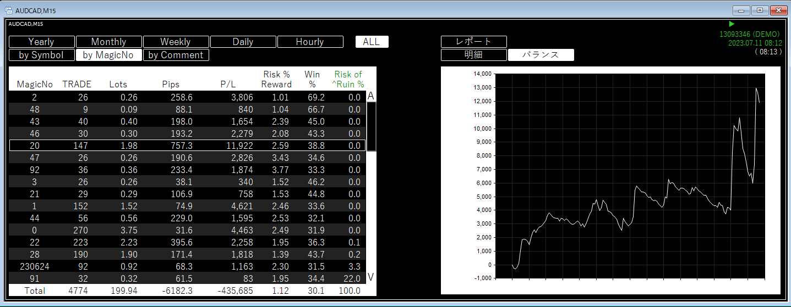Screen dimensions: 791x307
Task: Select the ALL period button
Action: pyautogui.click(x=372, y=42)
